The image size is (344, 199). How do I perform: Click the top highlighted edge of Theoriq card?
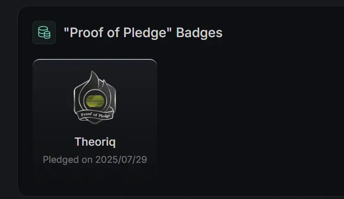click(x=95, y=59)
